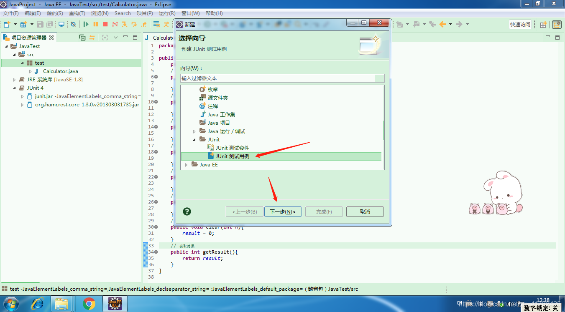Image resolution: width=565 pixels, height=312 pixels.
Task: Open Internet Explorer from taskbar
Action: (x=37, y=304)
